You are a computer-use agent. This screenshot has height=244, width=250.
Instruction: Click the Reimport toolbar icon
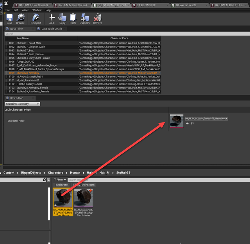tap(36, 19)
